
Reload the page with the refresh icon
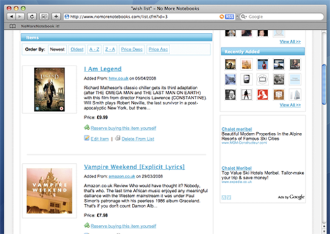(32, 16)
